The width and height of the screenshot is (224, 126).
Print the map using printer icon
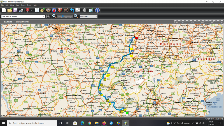tap(21, 10)
